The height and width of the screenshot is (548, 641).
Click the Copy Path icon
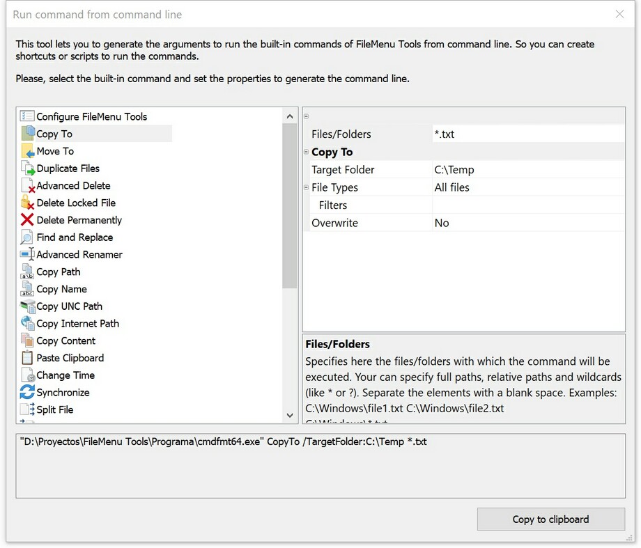pos(27,272)
